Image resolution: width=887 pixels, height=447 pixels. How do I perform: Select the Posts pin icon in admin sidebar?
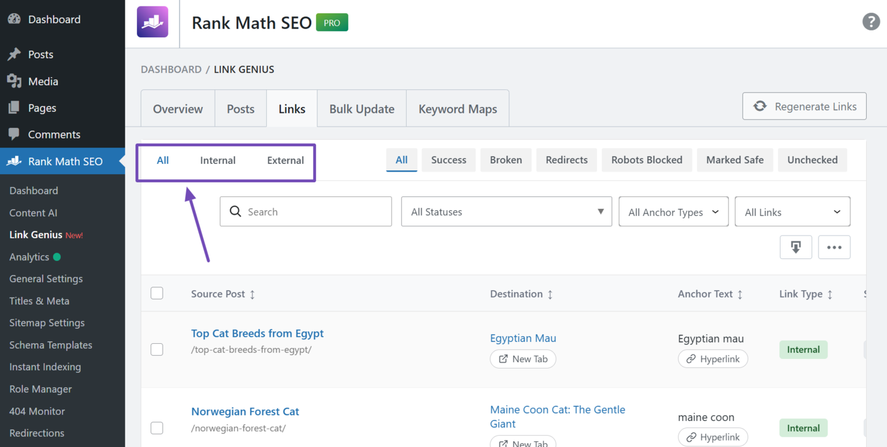click(x=15, y=54)
